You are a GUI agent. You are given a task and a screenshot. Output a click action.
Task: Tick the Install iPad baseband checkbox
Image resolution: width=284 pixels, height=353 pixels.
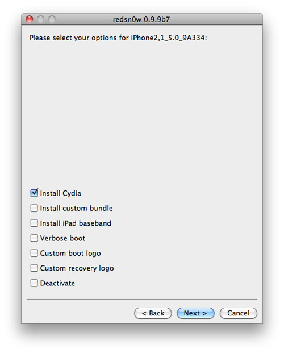[x=34, y=223]
